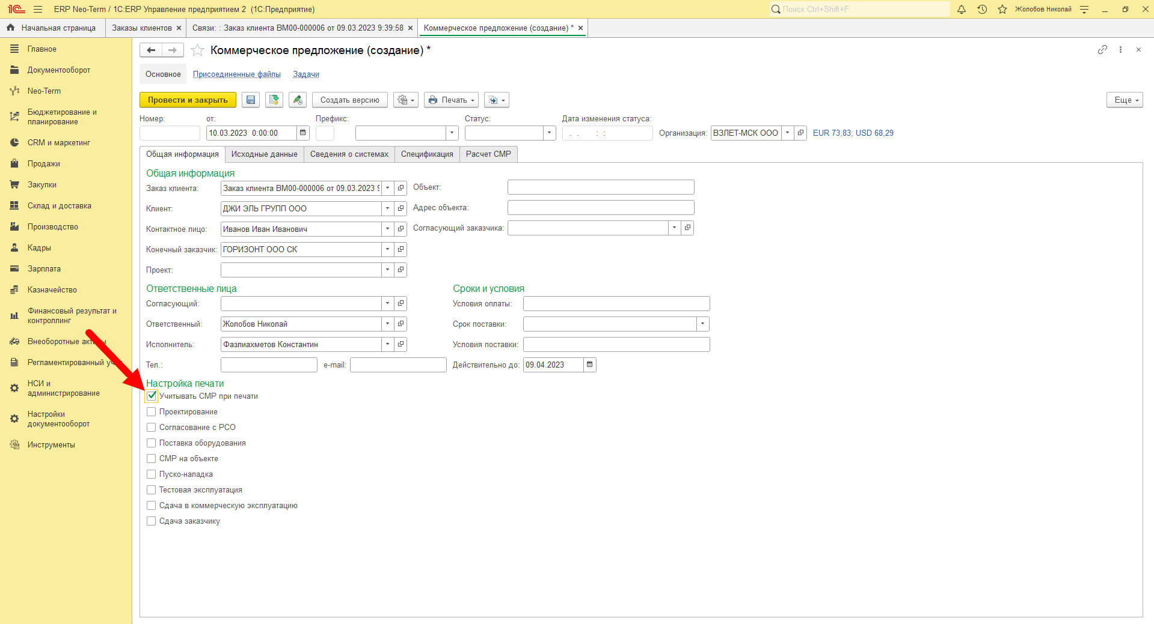Open the history clock icon

[x=982, y=9]
